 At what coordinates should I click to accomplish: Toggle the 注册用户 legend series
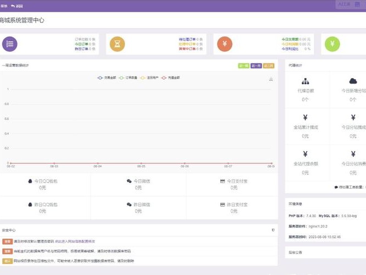tap(149, 78)
